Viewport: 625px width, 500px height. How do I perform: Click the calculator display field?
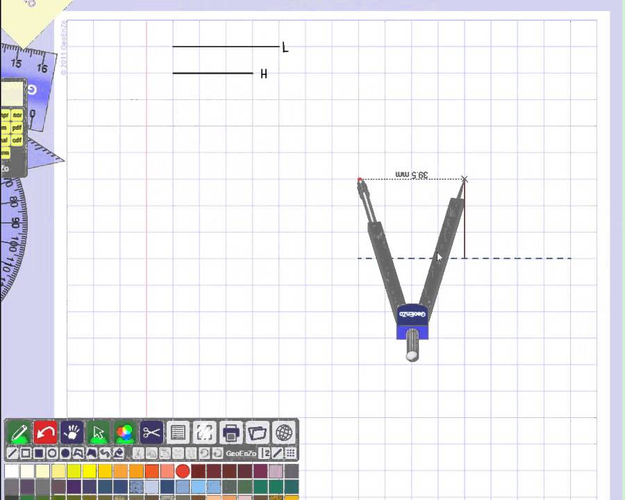tap(12, 93)
